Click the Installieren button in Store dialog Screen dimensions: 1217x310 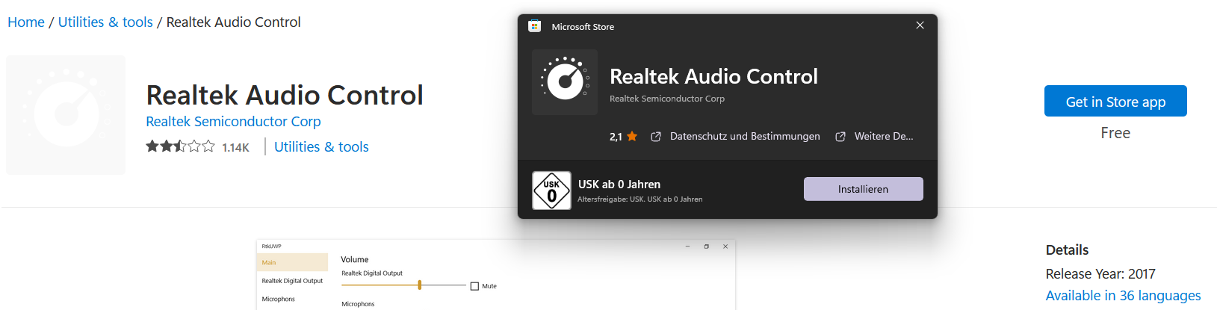(x=863, y=189)
